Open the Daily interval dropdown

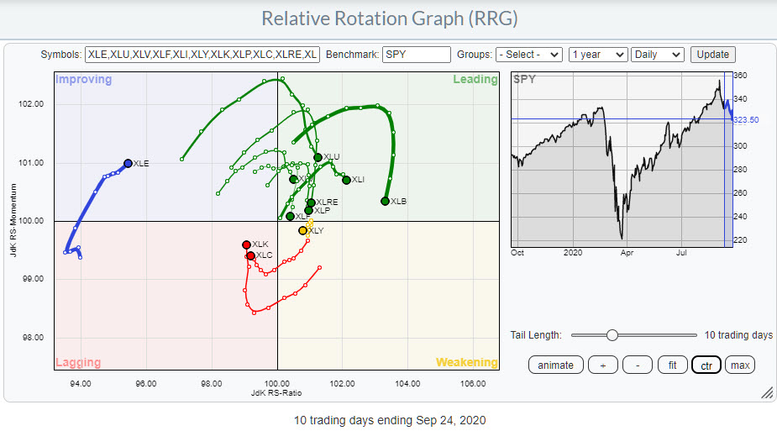point(658,55)
